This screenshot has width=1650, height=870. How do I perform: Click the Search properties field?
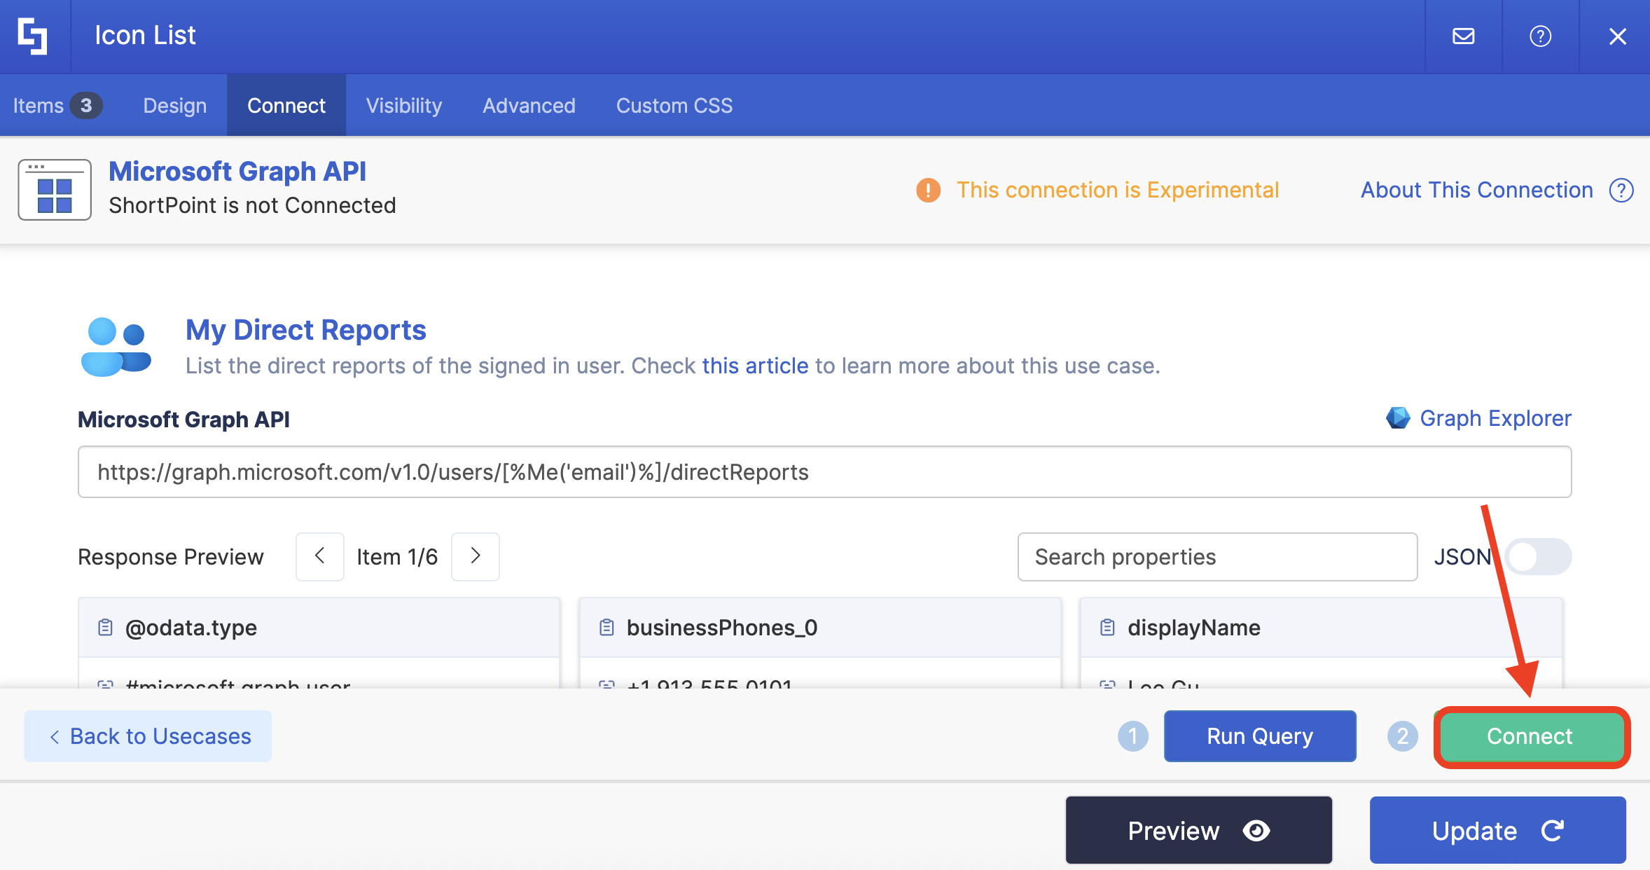pos(1216,557)
